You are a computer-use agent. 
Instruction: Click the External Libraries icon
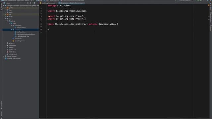6,56
